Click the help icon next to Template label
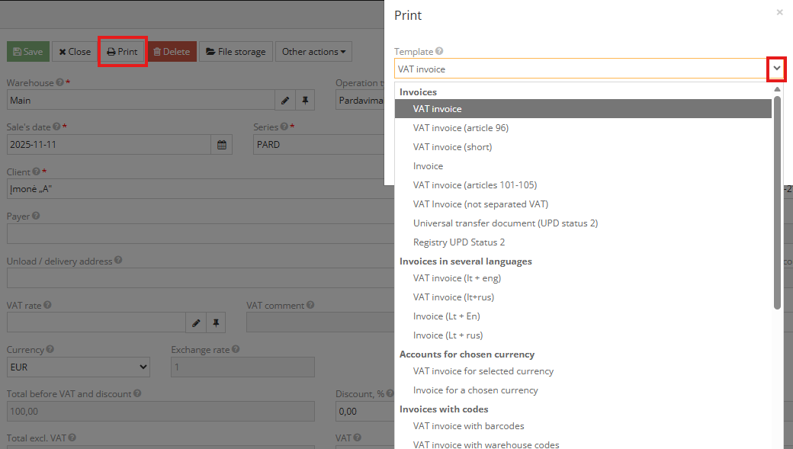793x449 pixels. 439,52
